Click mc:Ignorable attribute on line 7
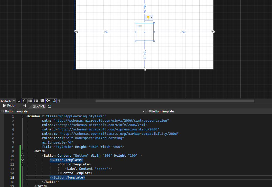 (x=58, y=142)
